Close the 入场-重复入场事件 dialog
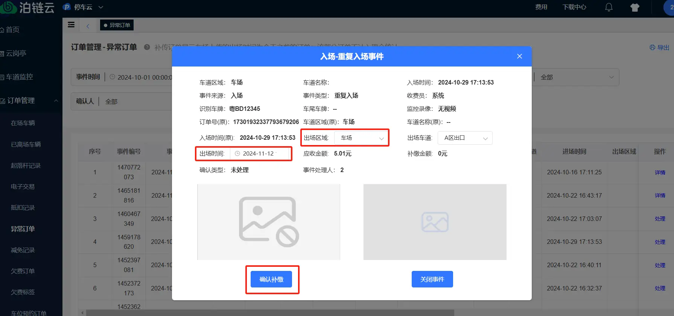Viewport: 674px width, 316px height. pyautogui.click(x=519, y=56)
